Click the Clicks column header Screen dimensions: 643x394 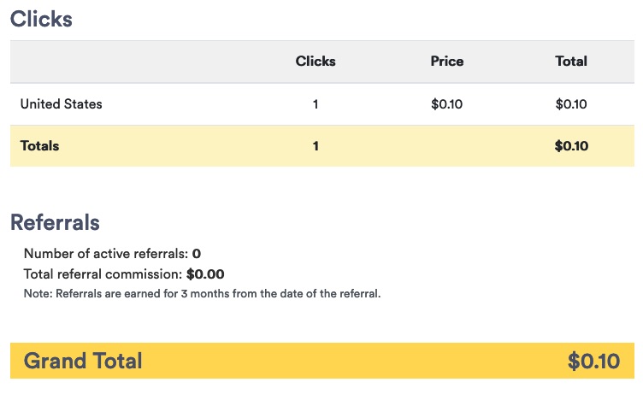point(316,61)
